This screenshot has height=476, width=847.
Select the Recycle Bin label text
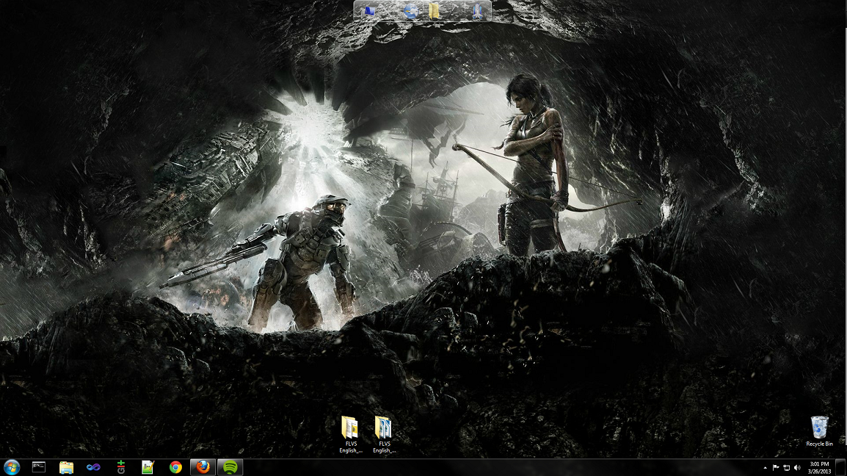click(x=819, y=444)
